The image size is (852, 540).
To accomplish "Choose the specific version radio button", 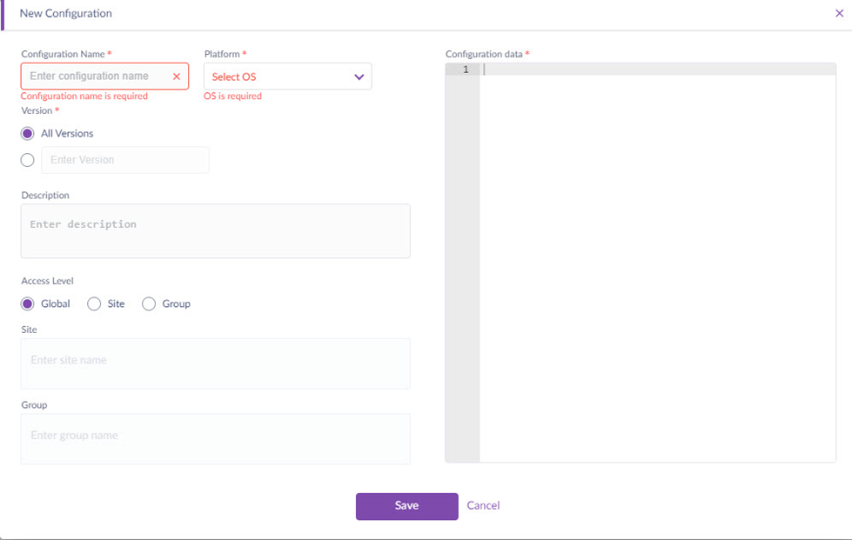I will (x=28, y=160).
